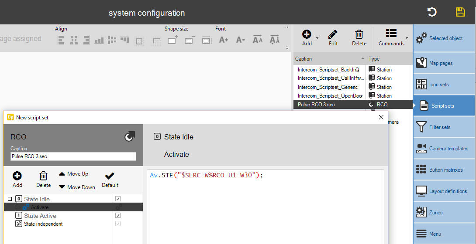Image resolution: width=476 pixels, height=244 pixels.
Task: Click the Delete trash icon in right panel
Action: tap(359, 37)
